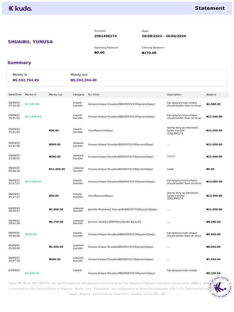Viewport: 234px width, 312px height.
Task: Select the ₦1,000.00 money in amount on 04/09/23
Action: (x=32, y=104)
